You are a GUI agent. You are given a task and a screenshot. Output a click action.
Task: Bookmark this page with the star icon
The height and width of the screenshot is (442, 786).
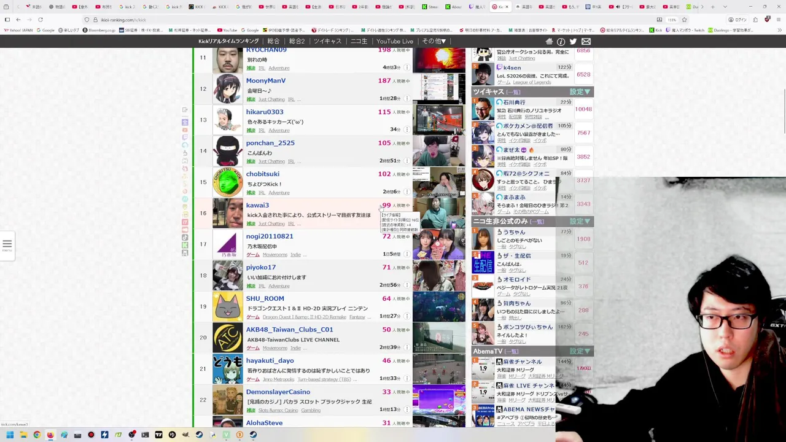(684, 20)
